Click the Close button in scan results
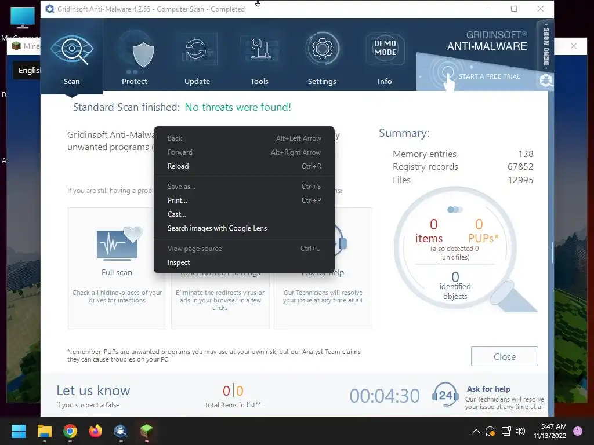This screenshot has height=445, width=594. (504, 356)
